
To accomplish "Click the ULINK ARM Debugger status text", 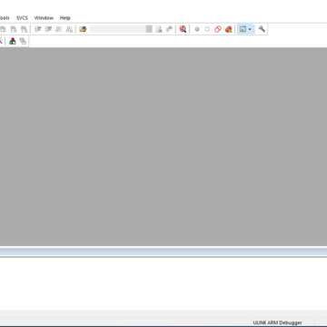I will [x=277, y=322].
